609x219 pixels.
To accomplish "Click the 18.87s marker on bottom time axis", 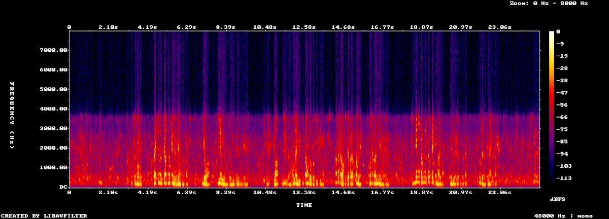I will click(421, 193).
